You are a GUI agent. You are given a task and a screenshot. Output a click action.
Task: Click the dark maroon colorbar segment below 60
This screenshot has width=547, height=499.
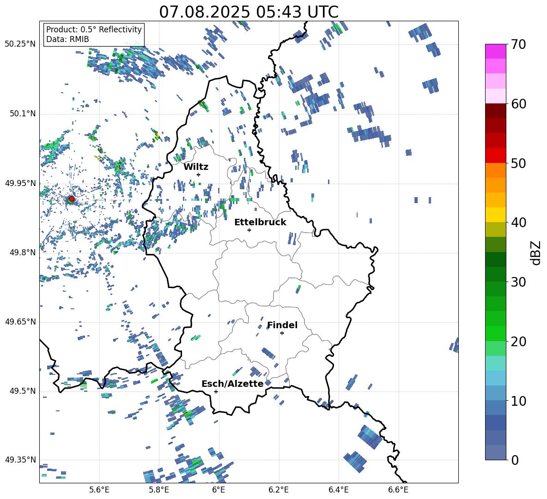pyautogui.click(x=496, y=111)
